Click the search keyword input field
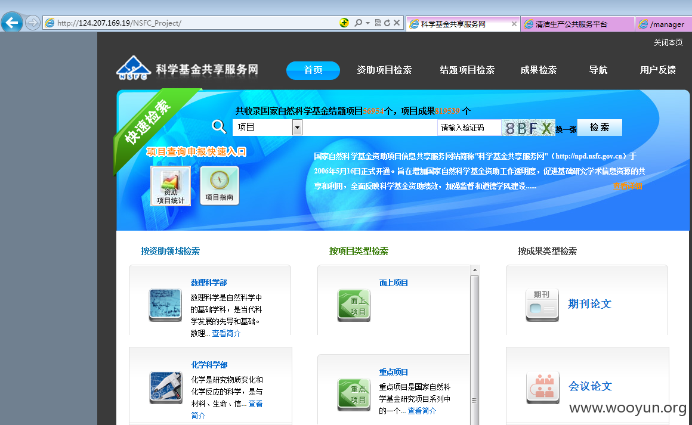 pyautogui.click(x=370, y=128)
